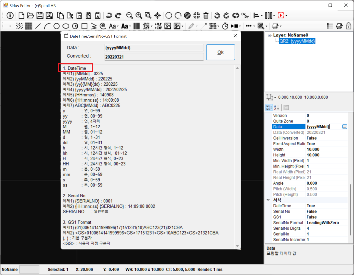Click the Converted field showing 20220321
The image size is (354, 275).
pos(154,57)
